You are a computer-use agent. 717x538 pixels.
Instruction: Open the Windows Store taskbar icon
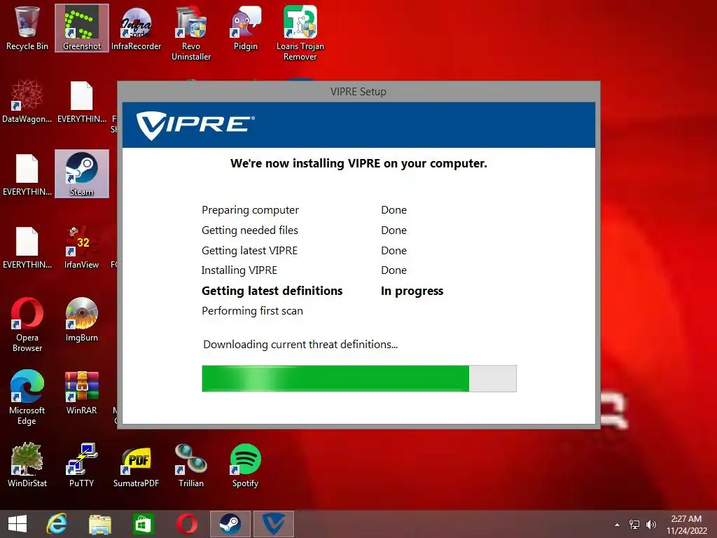coord(143,524)
